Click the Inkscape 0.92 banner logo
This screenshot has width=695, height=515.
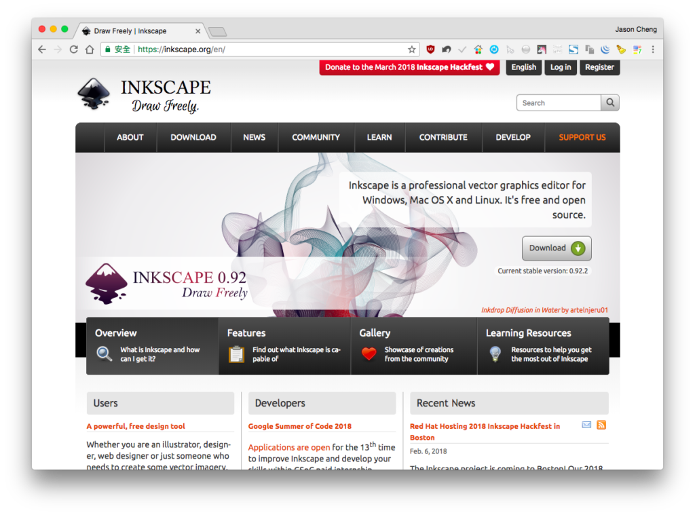click(166, 284)
